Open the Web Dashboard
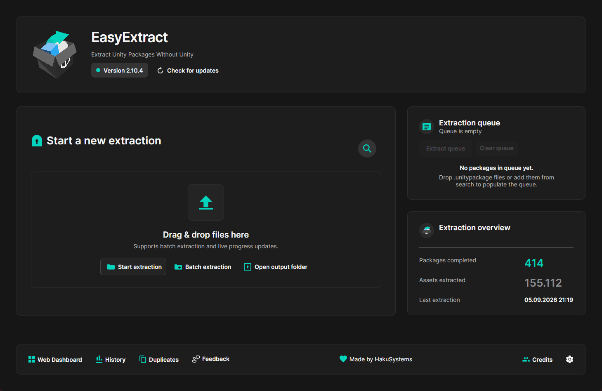This screenshot has height=391, width=602. pyautogui.click(x=55, y=360)
